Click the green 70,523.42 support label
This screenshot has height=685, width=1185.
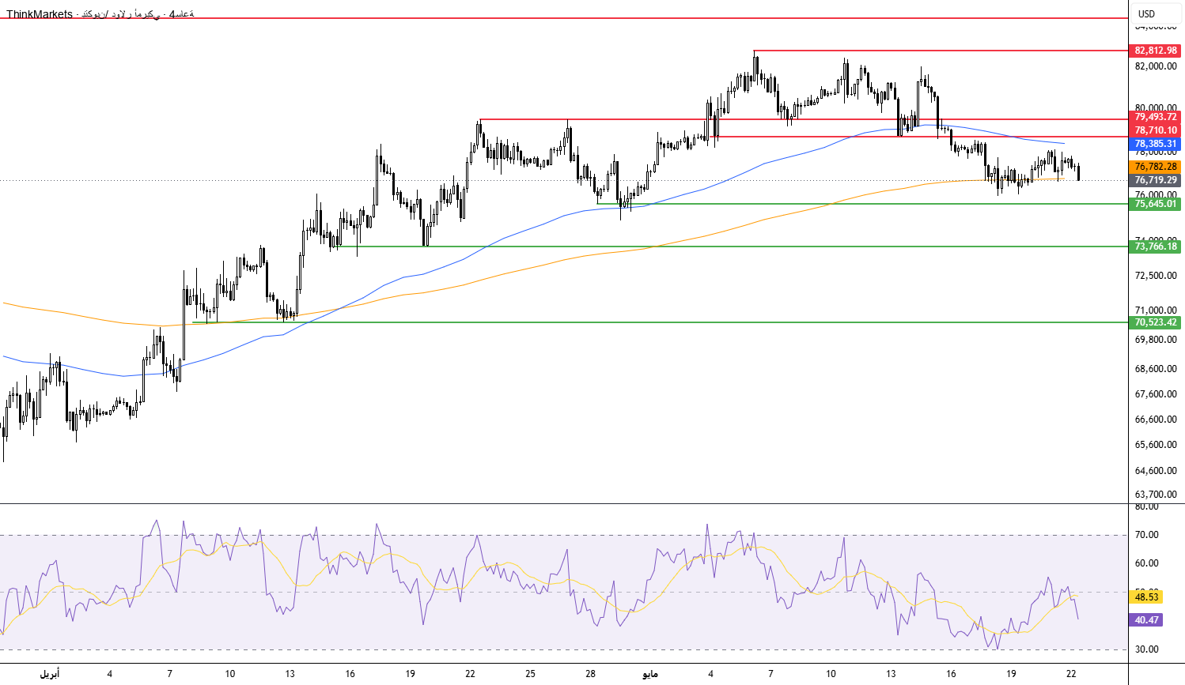(x=1156, y=322)
